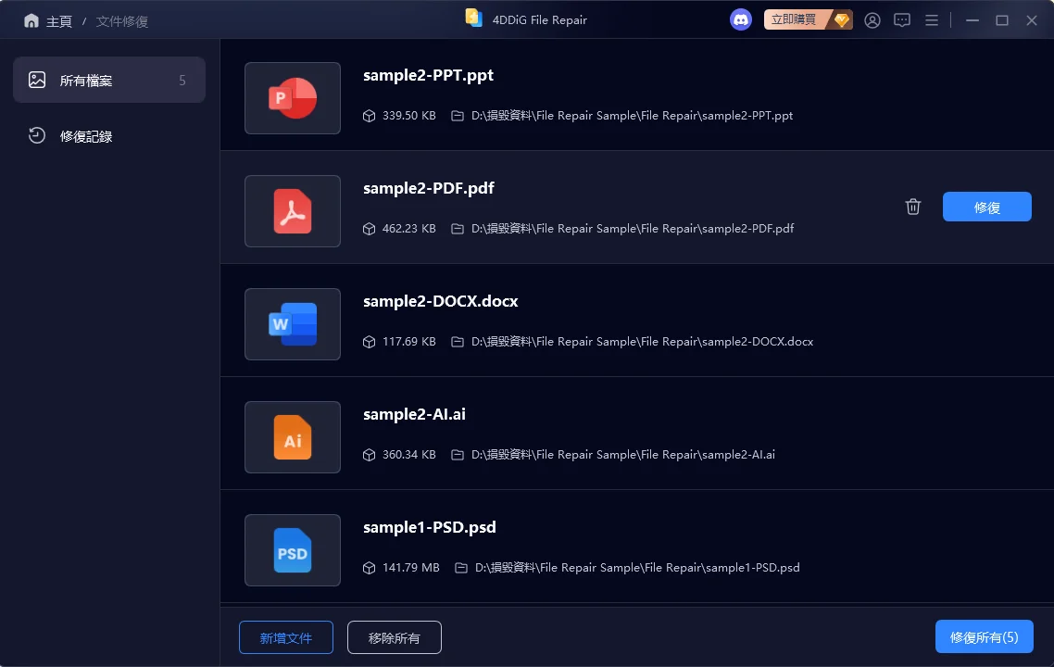Viewport: 1054px width, 667px height.
Task: Click the PDF icon for sample2-PDF.pdf
Action: (293, 211)
